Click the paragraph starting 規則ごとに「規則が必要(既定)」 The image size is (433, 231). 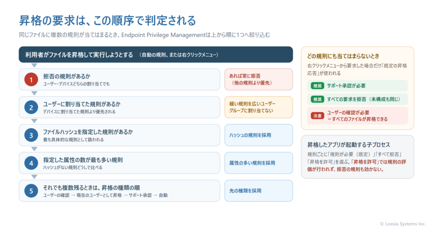coord(356,162)
